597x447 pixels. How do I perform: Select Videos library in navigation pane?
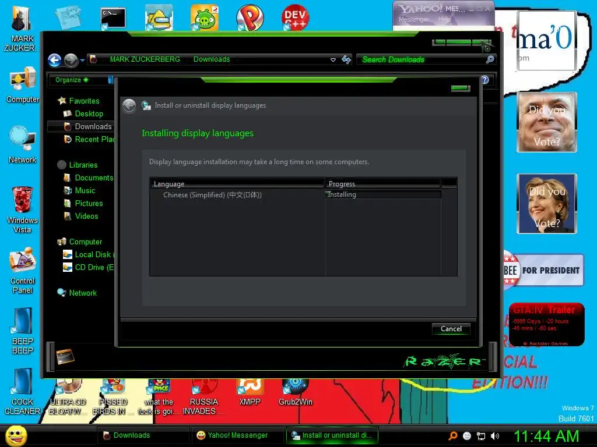[x=86, y=217]
